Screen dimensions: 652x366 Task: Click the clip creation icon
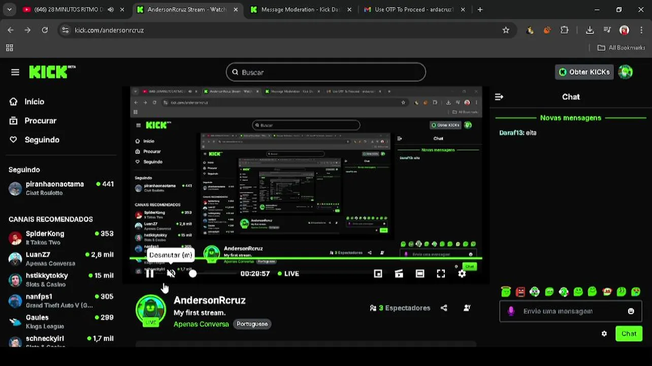pos(399,273)
